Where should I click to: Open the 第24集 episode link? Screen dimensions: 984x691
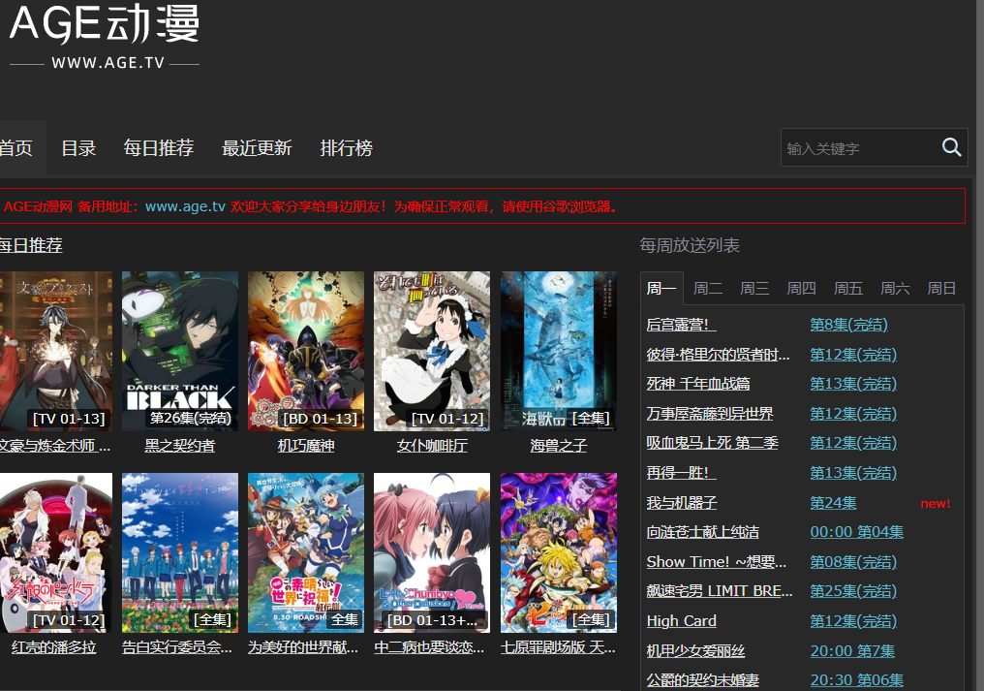833,503
